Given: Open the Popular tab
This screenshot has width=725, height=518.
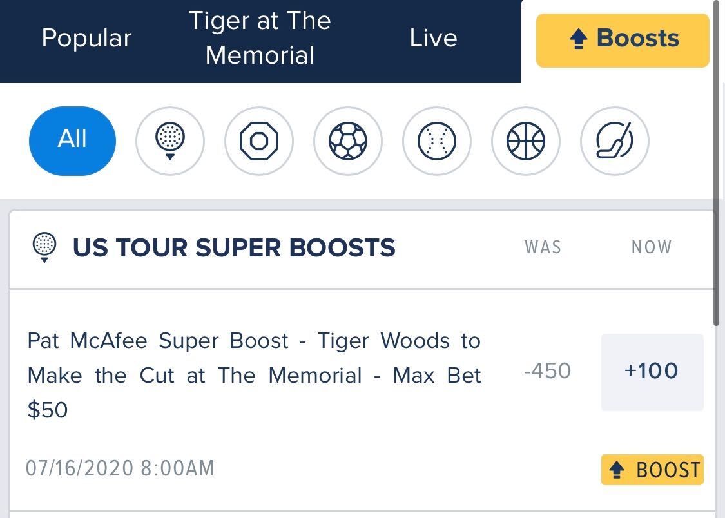Looking at the screenshot, I should click(x=86, y=38).
